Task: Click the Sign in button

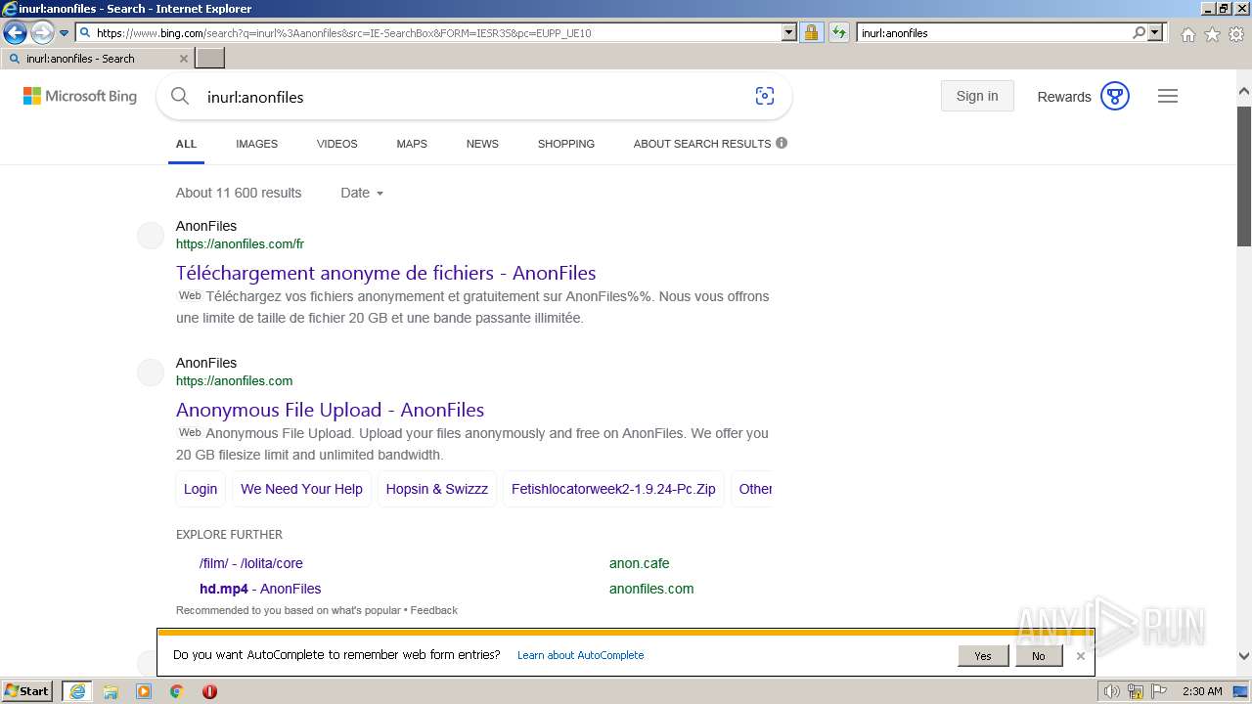Action: click(x=977, y=96)
